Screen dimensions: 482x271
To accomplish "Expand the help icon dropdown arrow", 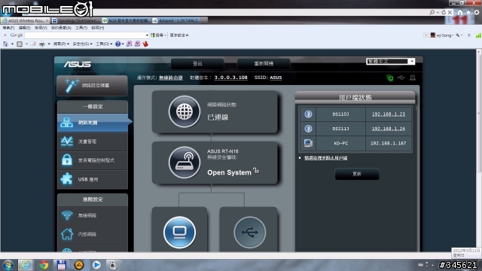I will click(123, 44).
